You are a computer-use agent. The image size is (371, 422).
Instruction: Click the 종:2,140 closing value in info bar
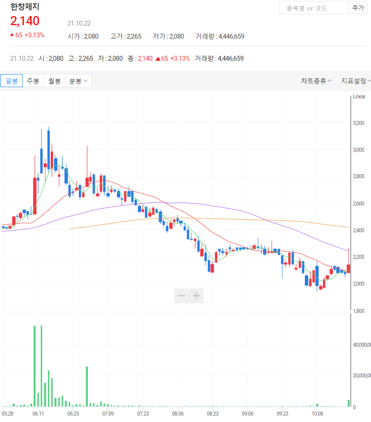(x=140, y=58)
